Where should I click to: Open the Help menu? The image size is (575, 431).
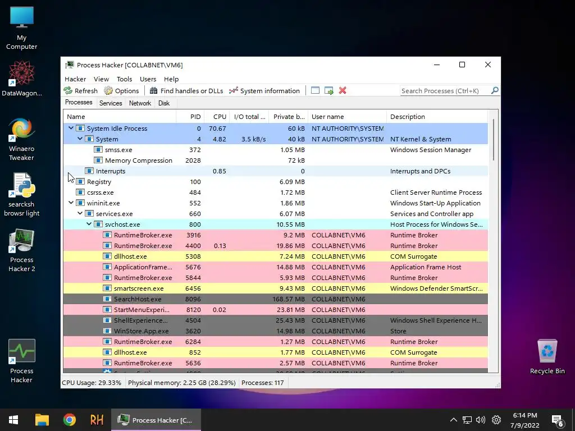pyautogui.click(x=171, y=79)
